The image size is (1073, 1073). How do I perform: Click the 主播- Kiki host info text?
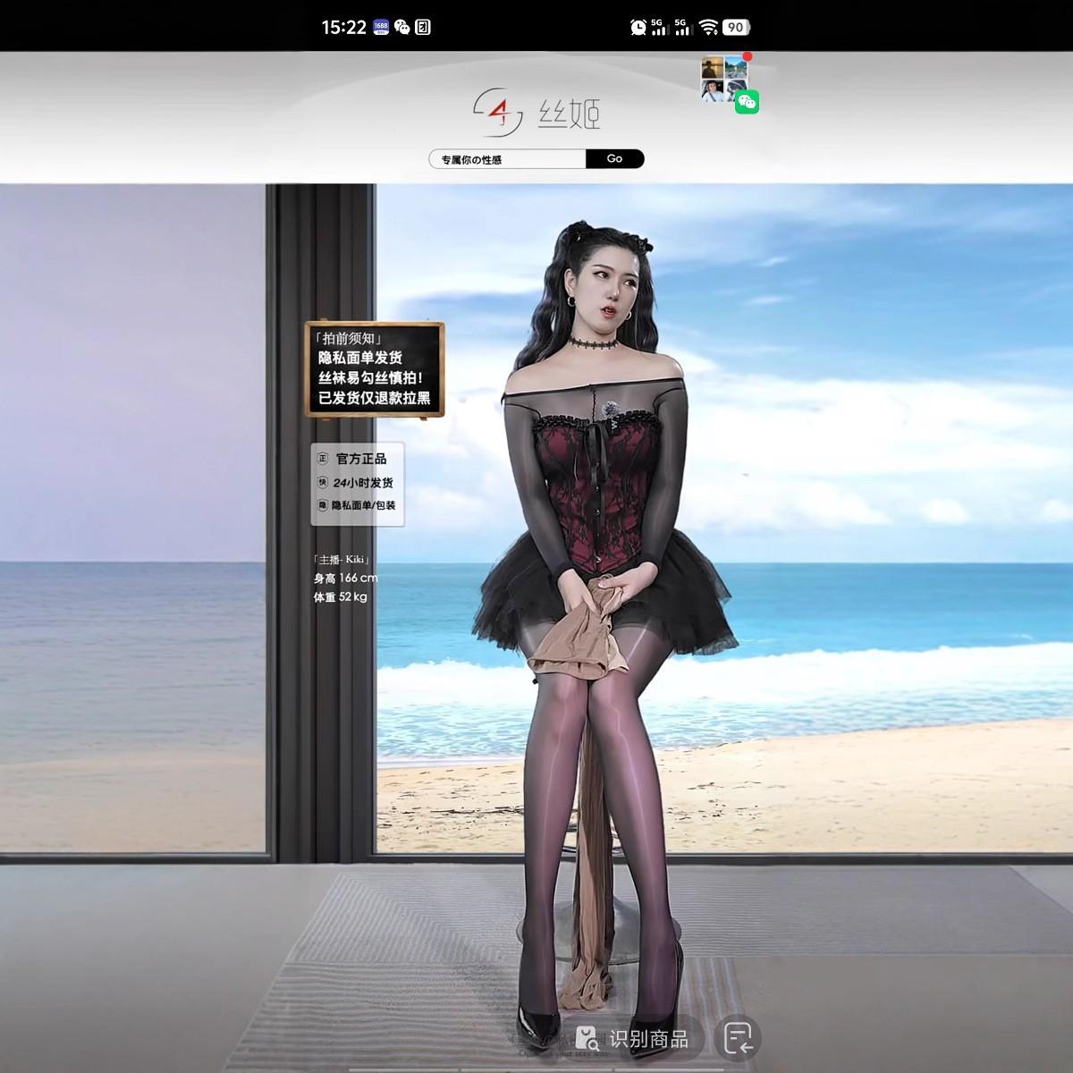pos(342,560)
